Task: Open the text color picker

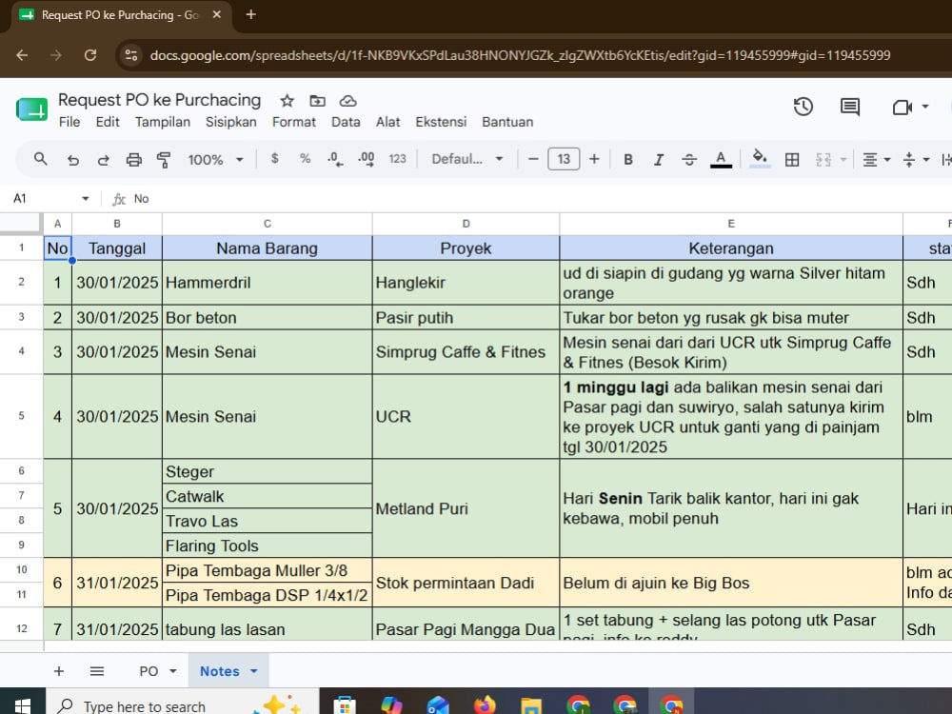Action: [721, 159]
